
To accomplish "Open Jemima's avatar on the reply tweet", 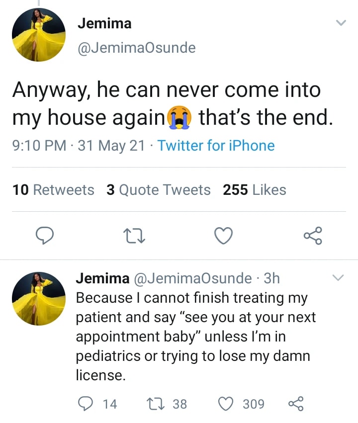I will click(39, 299).
